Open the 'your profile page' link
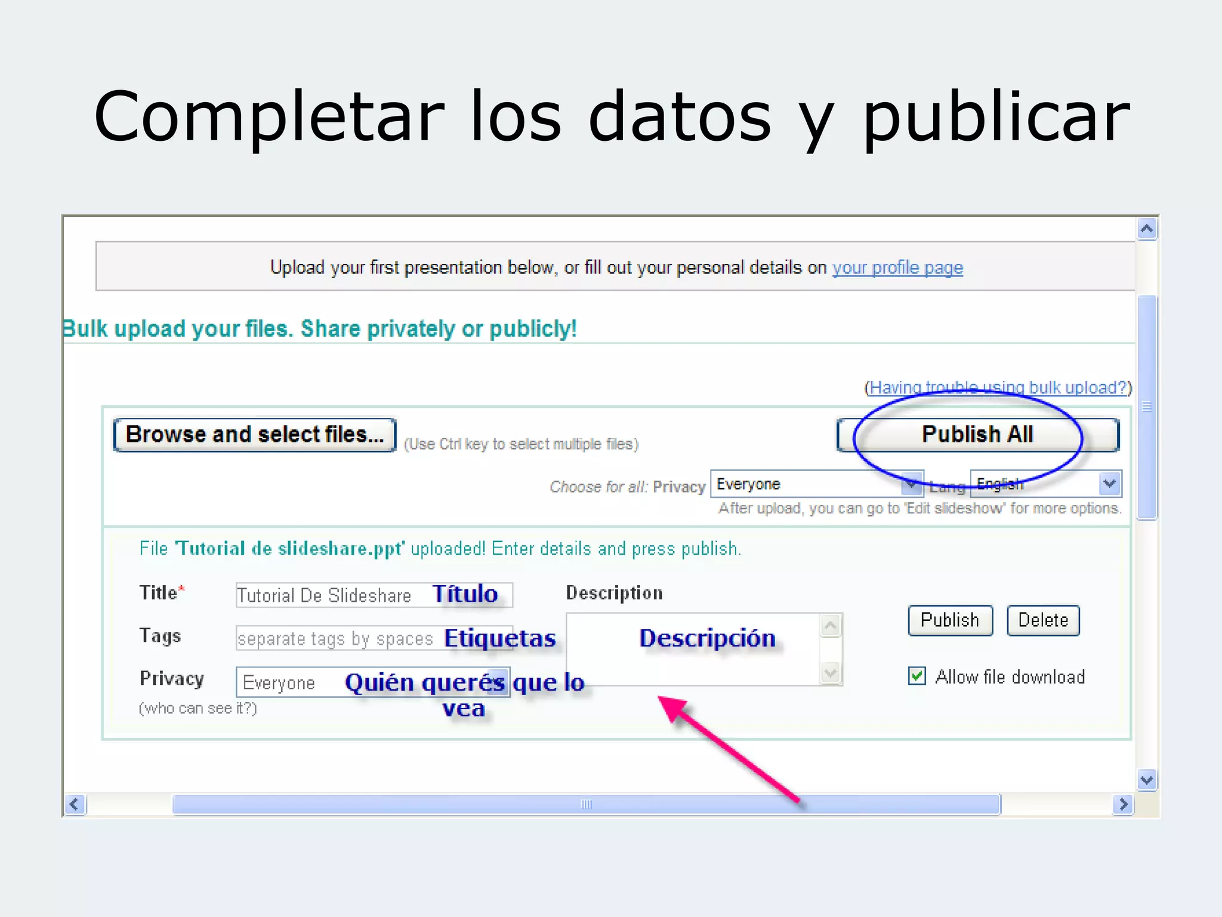This screenshot has height=917, width=1222. (x=897, y=267)
